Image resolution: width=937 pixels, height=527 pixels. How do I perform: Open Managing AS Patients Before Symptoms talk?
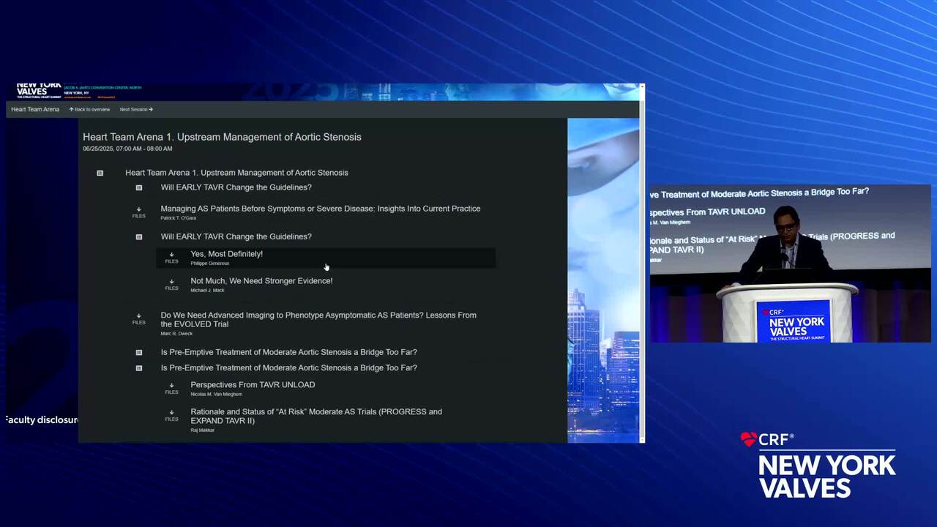(321, 209)
